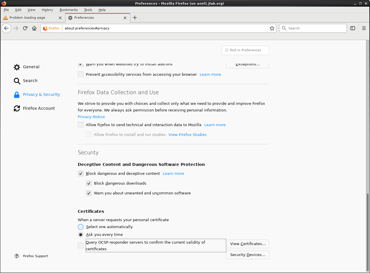Enable sending technical data to Mozilla

pos(81,125)
